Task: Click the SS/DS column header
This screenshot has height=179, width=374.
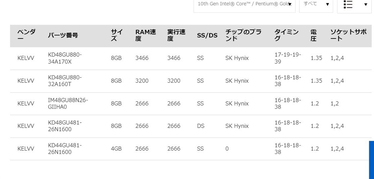Action: click(x=207, y=35)
